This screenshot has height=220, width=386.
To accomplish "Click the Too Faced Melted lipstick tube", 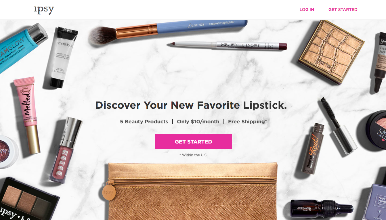I will [x=26, y=115].
